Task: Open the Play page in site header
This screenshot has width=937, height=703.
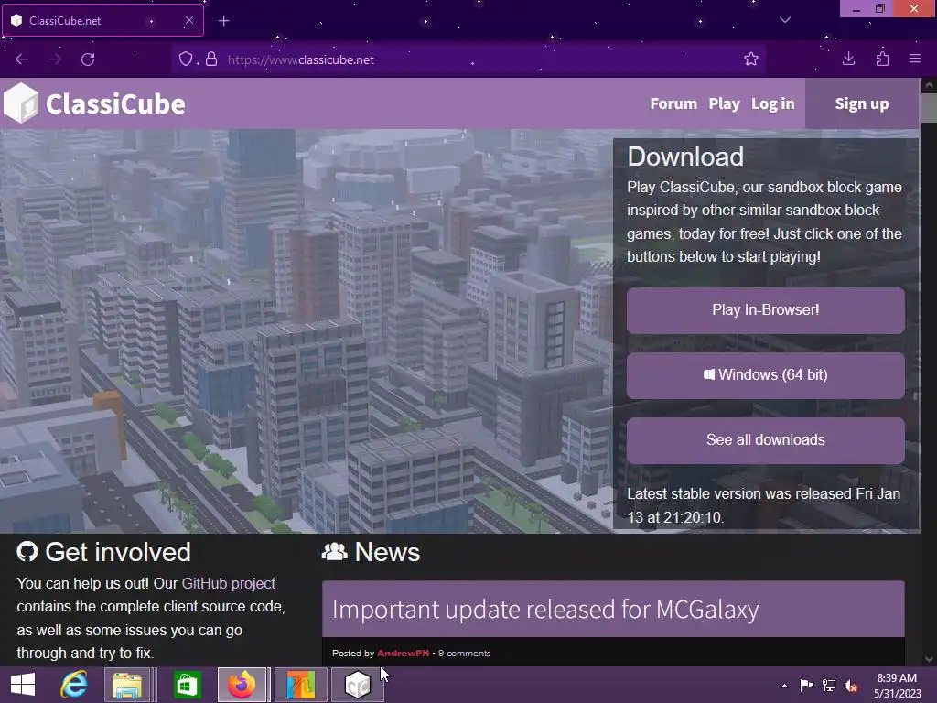Action: pos(725,104)
